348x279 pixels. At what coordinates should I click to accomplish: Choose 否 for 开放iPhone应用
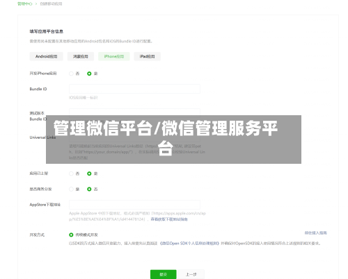click(x=71, y=74)
